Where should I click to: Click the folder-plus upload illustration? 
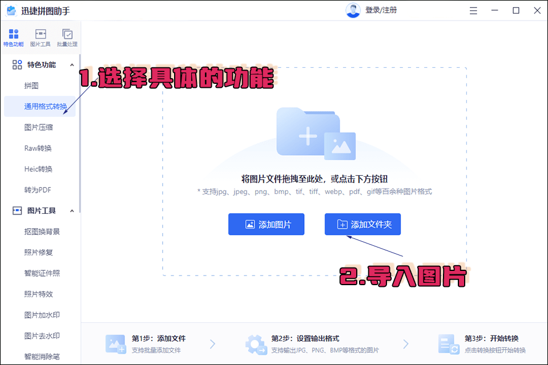pyautogui.click(x=316, y=134)
